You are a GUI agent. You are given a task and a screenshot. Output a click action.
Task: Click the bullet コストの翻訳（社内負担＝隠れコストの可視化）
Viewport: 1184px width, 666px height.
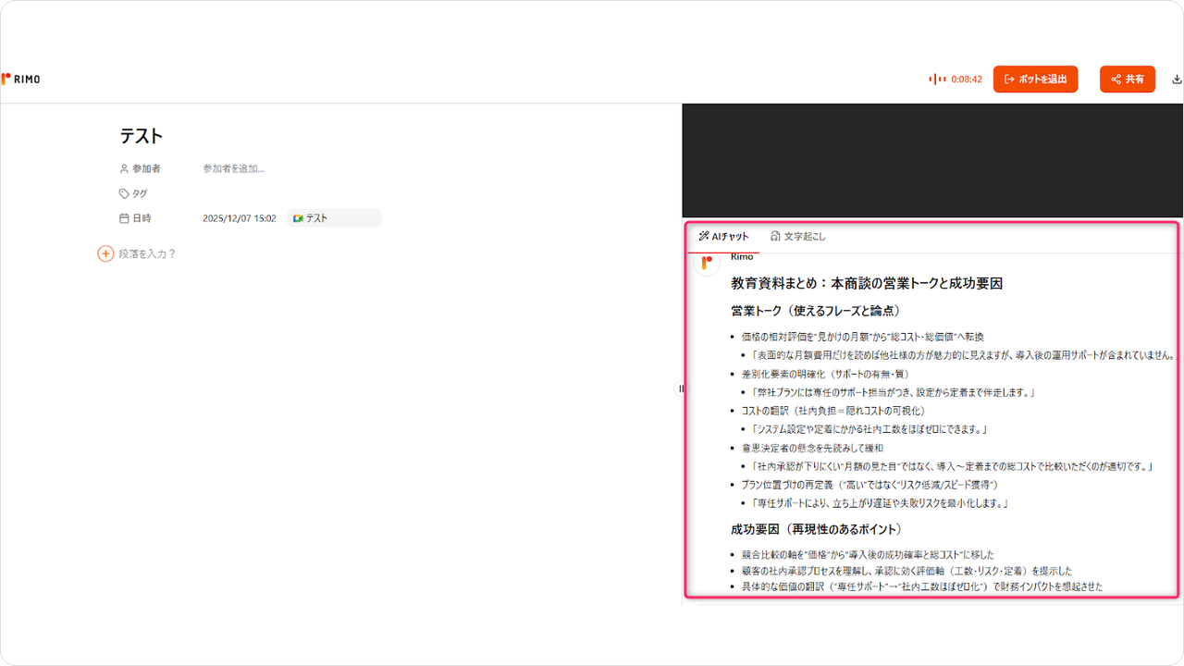pos(832,411)
